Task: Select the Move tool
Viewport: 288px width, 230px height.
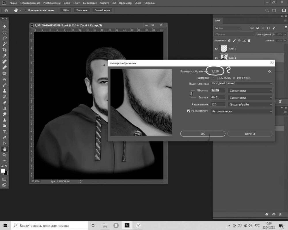Action: (5, 26)
